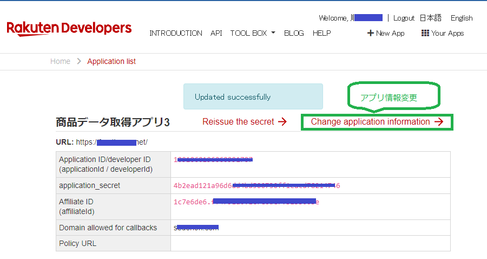Screen dimensions: 487x259
Task: Open the INTRODUCTION menu item
Action: pos(176,33)
